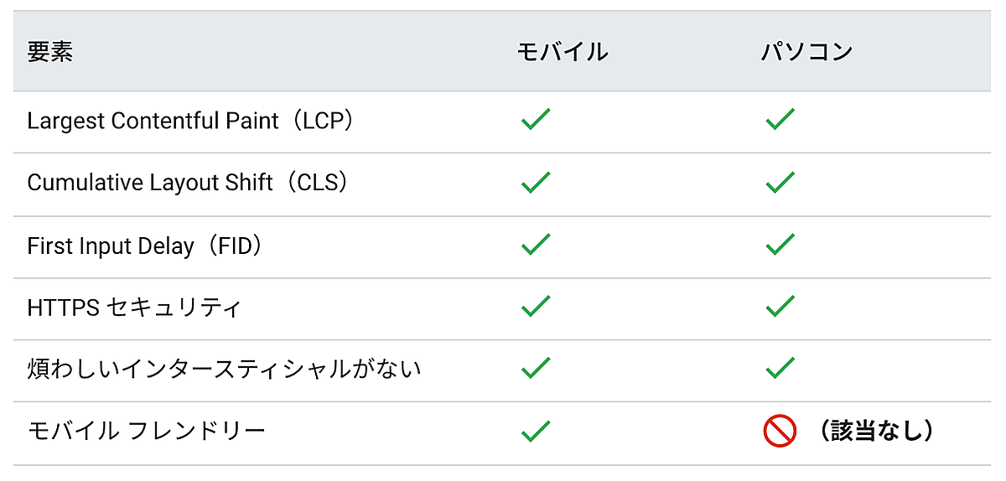Select the モバイル column header
This screenshot has height=481, width=1006.
(562, 52)
